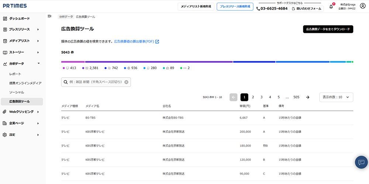
Task: Click the media list icon in the sidebar
Action: click(5, 41)
